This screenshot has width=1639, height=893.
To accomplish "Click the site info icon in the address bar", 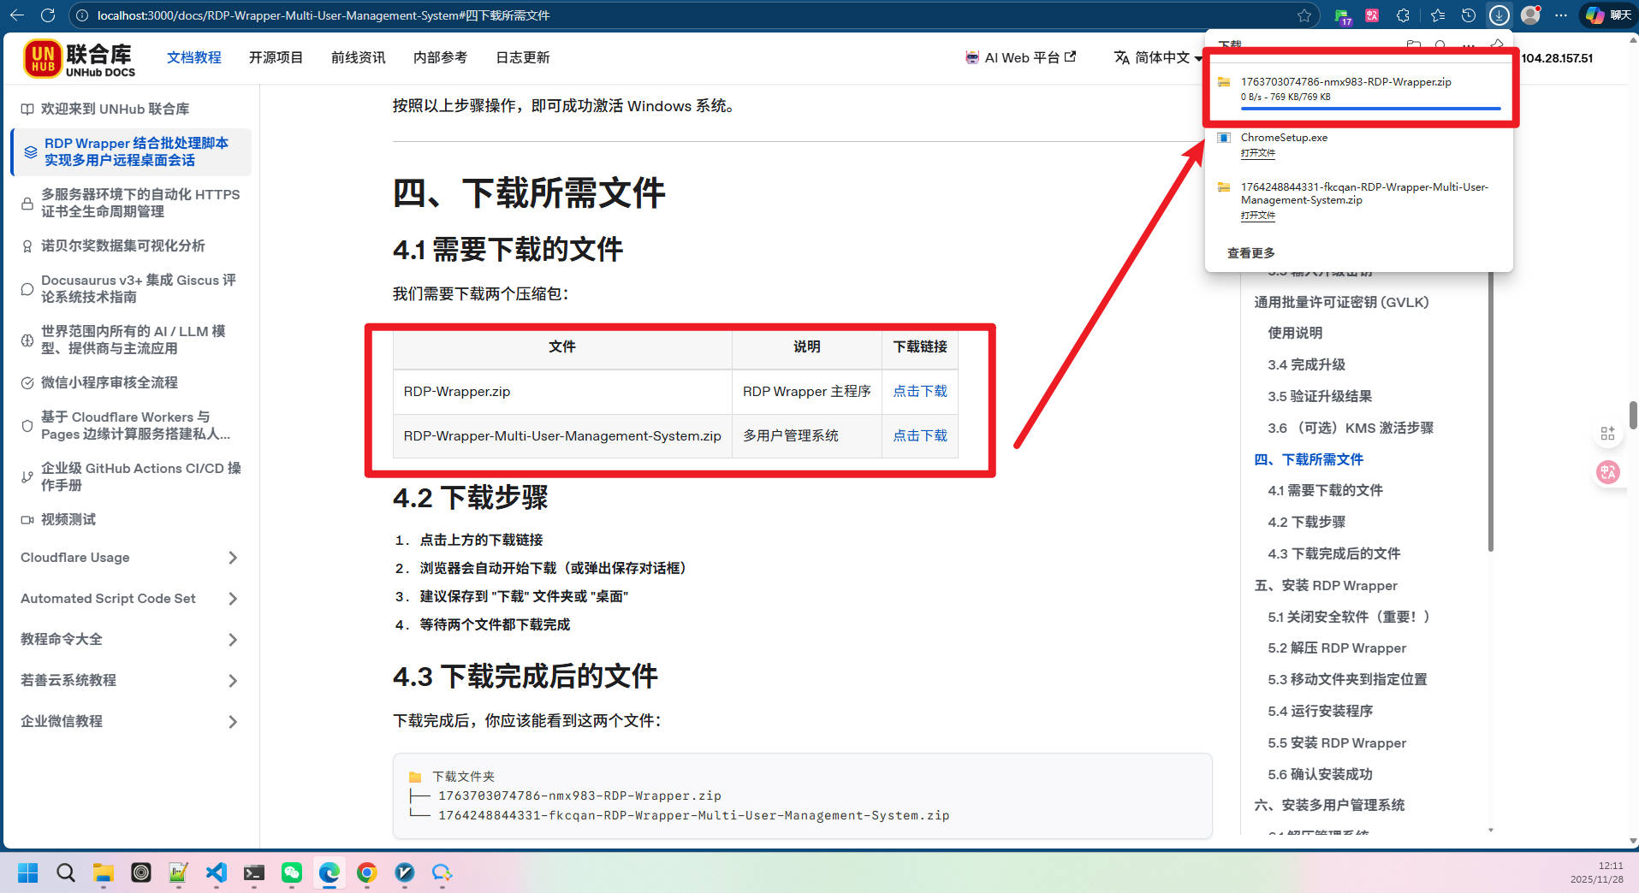I will click(x=82, y=15).
